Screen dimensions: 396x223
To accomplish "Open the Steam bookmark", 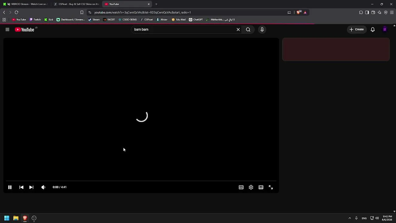I will pyautogui.click(x=94, y=20).
